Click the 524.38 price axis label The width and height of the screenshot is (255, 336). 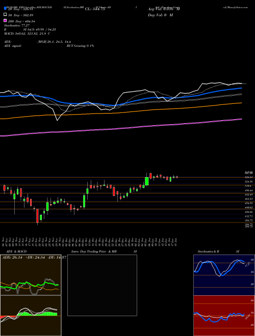point(249,182)
